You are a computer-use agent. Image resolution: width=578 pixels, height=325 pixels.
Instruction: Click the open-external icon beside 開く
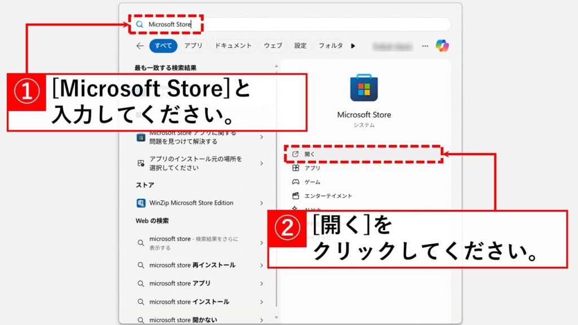295,154
